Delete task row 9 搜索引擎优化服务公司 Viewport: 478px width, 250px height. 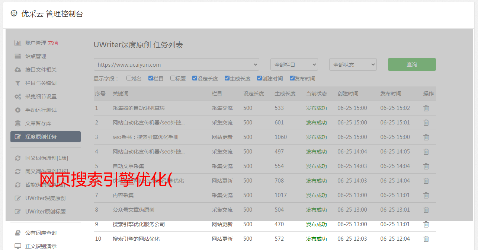(x=426, y=224)
